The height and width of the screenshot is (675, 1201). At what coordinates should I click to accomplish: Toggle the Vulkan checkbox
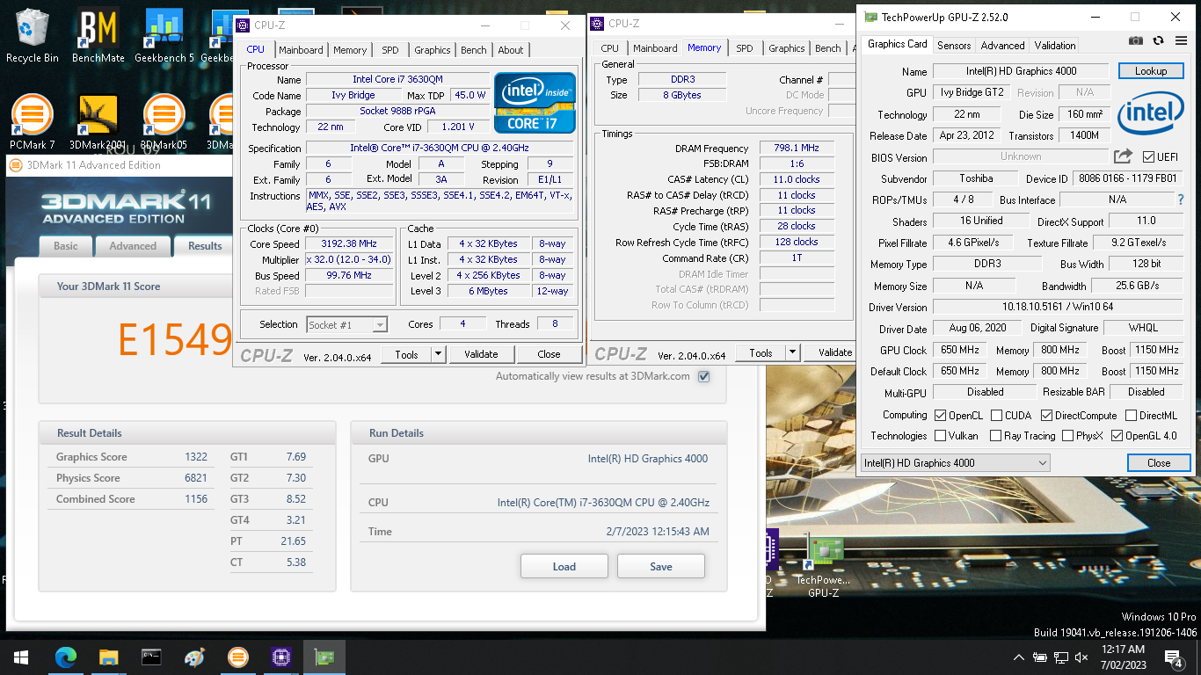click(x=941, y=436)
